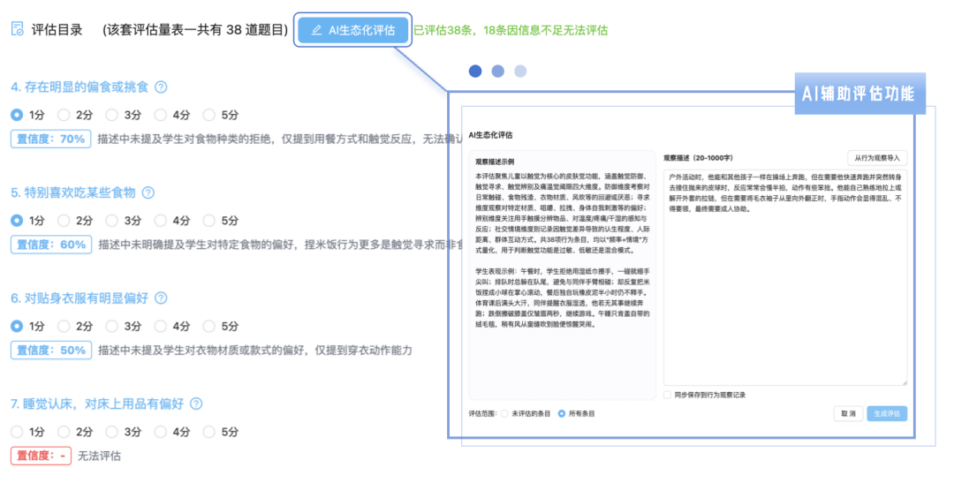Viewport: 954px width, 490px height.
Task: Open help icon for question 5 特别喜欢吃某些食物
Action: 148,192
